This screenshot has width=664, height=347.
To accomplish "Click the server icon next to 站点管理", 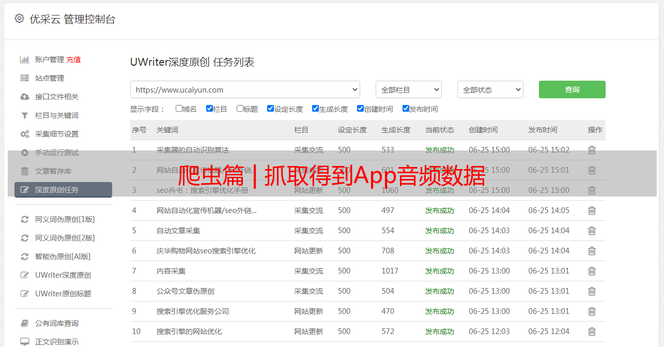I will 24,78.
